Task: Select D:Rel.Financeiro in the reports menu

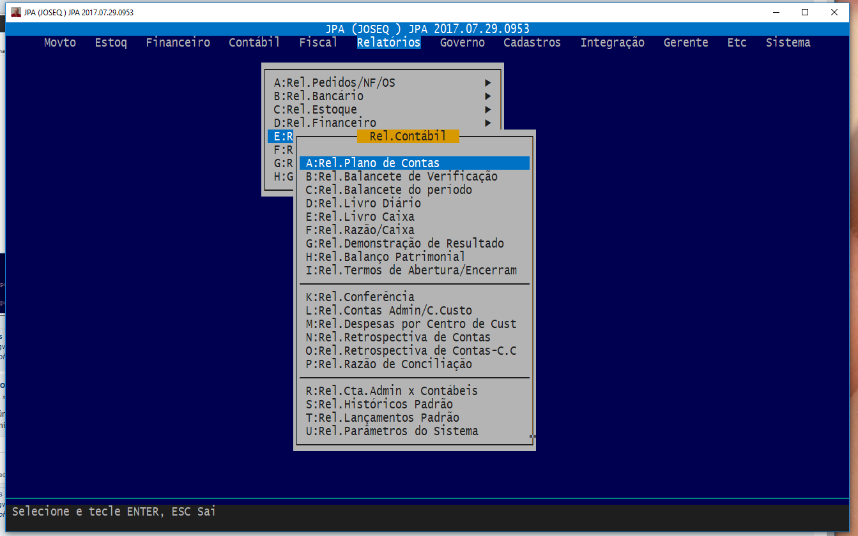Action: [x=383, y=123]
